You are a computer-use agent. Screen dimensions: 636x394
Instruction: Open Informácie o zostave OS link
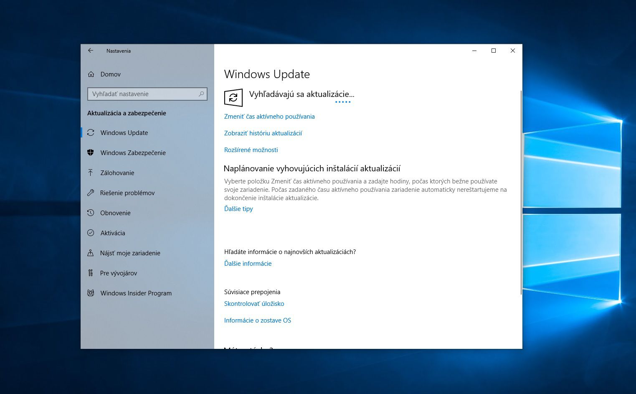pos(258,320)
